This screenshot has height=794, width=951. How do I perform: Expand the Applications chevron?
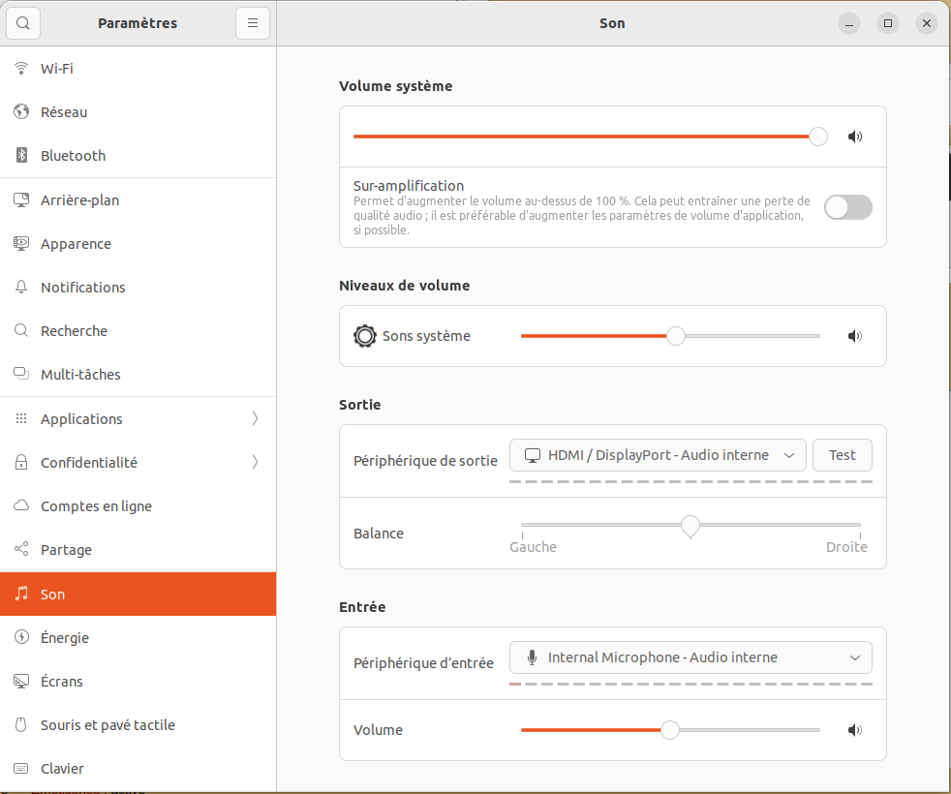tap(255, 418)
